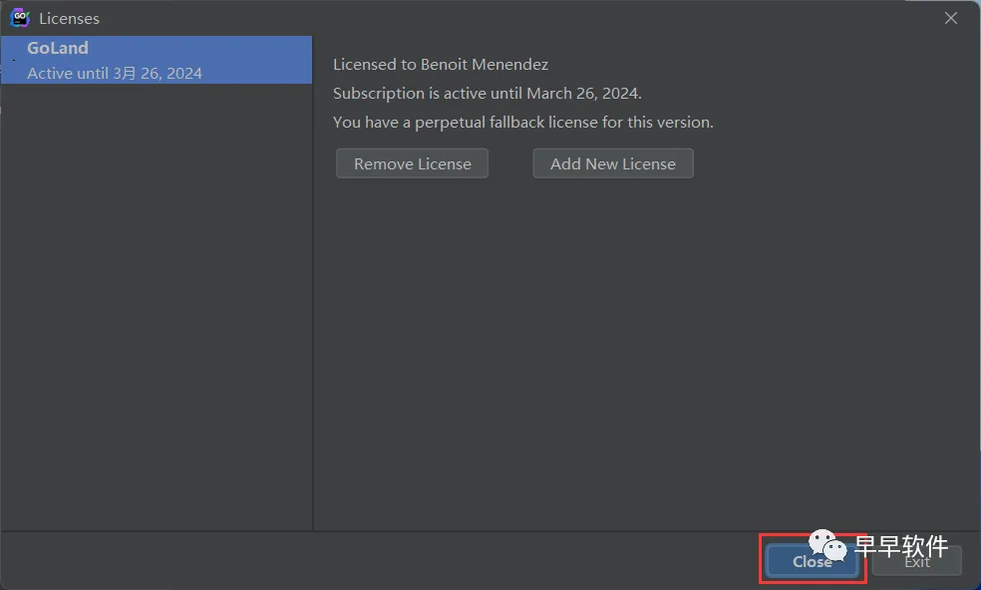Viewport: 981px width, 590px height.
Task: Click empty area of the title bar
Action: tap(498, 18)
